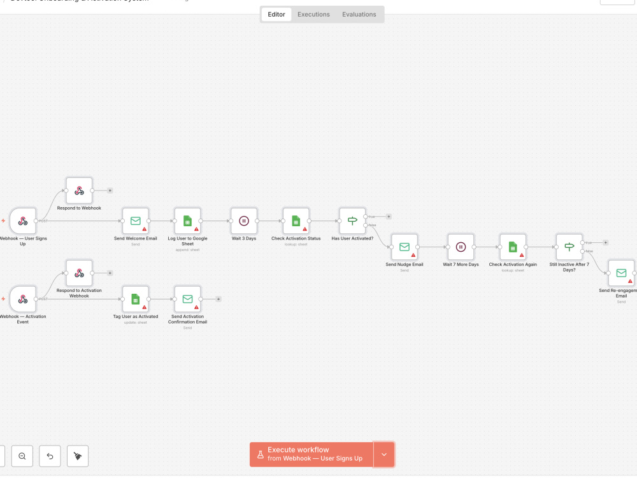Click the Respond to Webhook label
This screenshot has height=478, width=637.
(79, 208)
